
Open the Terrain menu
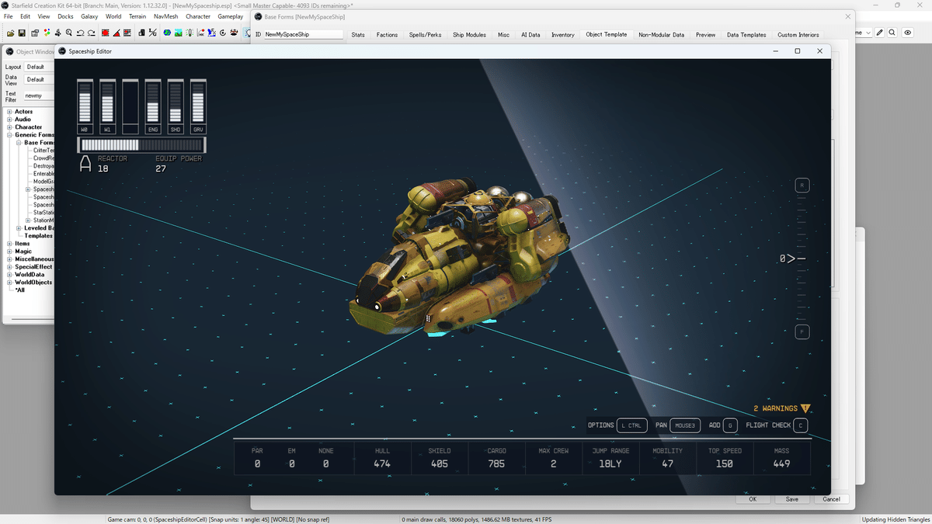tap(137, 16)
